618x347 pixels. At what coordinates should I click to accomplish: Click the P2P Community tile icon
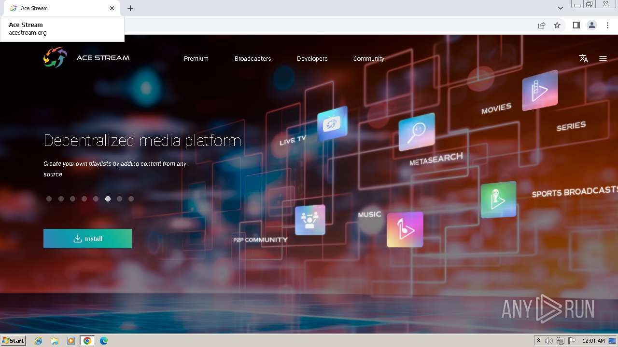tap(310, 220)
